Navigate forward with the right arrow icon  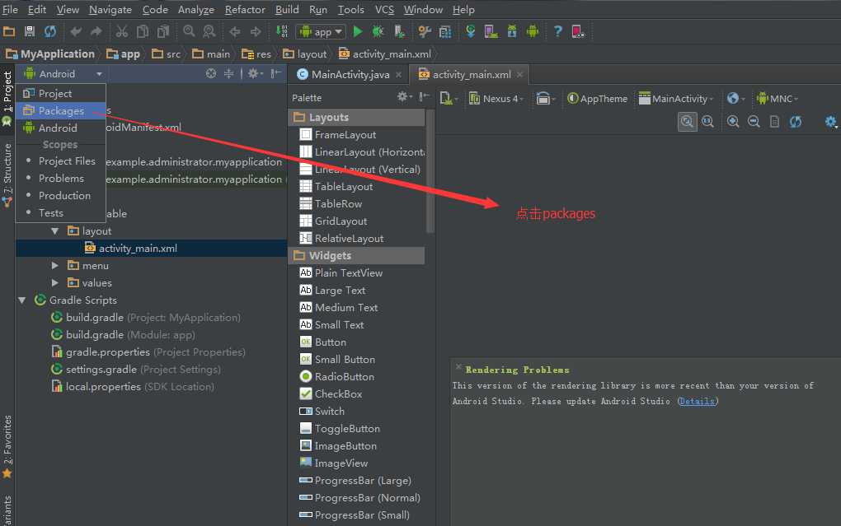pyautogui.click(x=256, y=31)
